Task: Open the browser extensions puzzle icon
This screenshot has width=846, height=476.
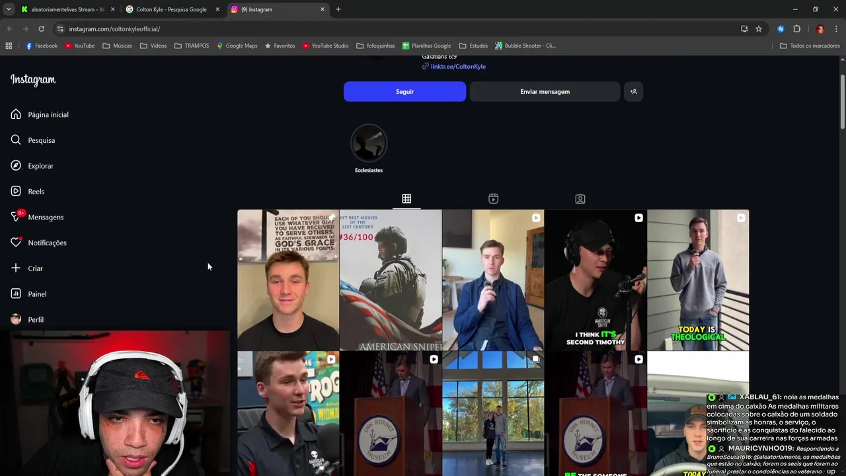Action: point(796,29)
